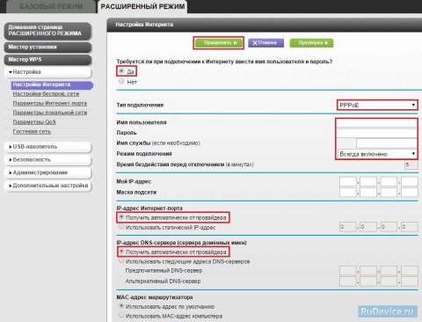Open Мастер установки
Viewport: 422px width, 322px height.
point(47,48)
